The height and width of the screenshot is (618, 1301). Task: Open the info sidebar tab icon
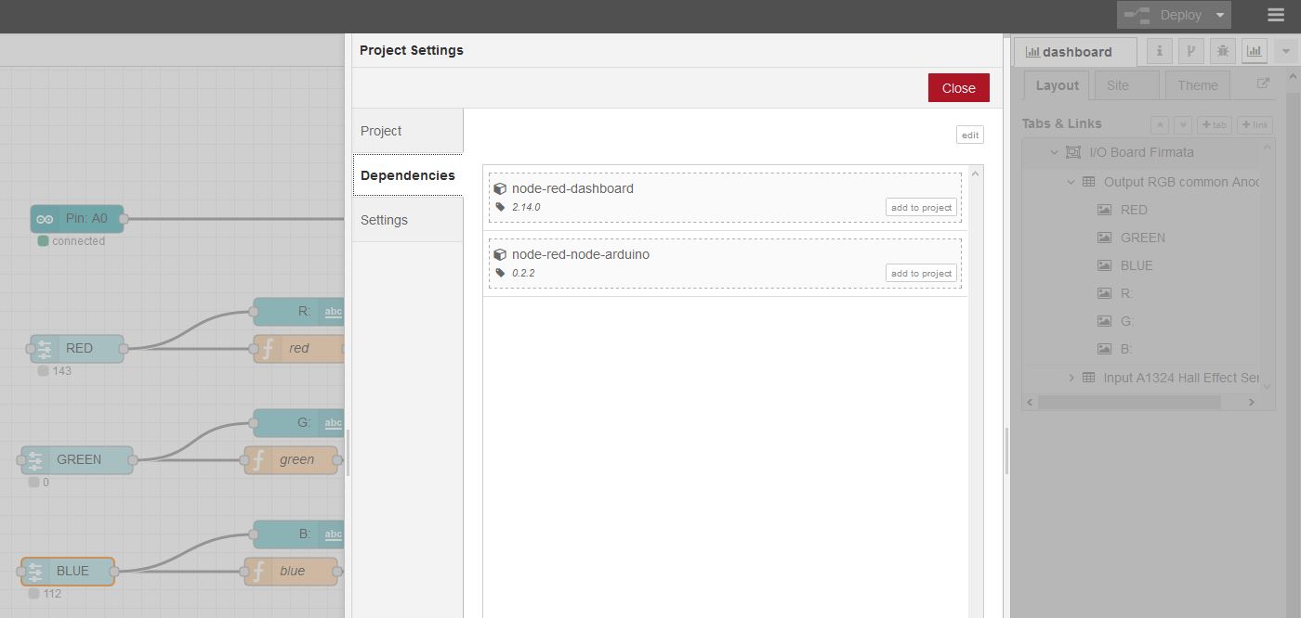coord(1160,52)
